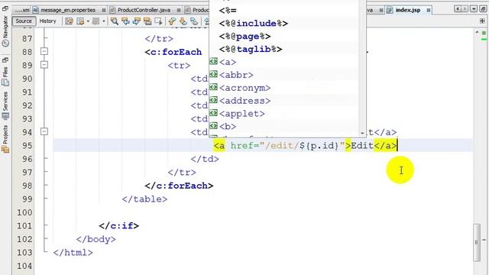489x275 pixels.
Task: Click the </body> text on line 102
Action: (x=96, y=239)
